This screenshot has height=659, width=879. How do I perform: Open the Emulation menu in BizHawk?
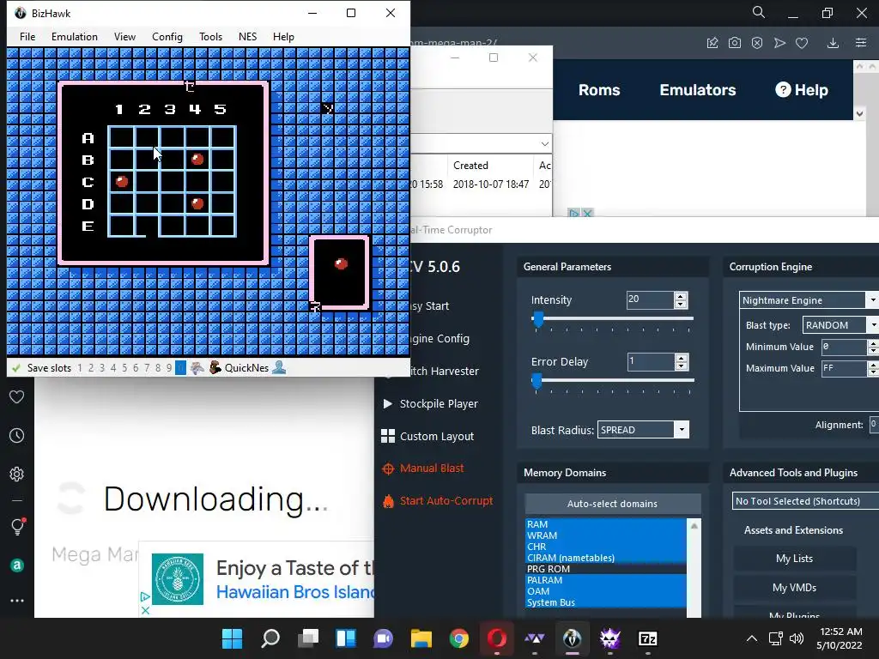[x=74, y=36]
